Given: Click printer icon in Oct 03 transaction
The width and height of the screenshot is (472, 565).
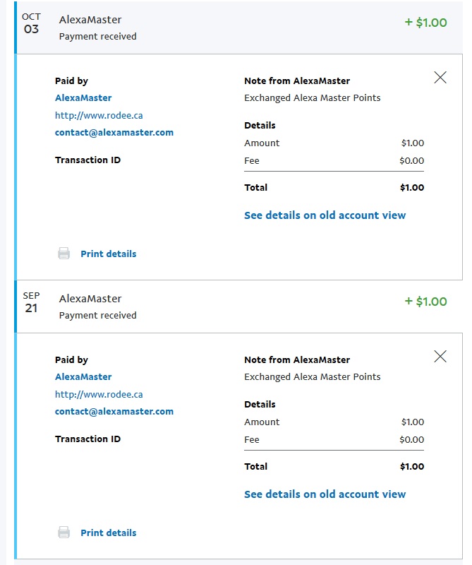Looking at the screenshot, I should coord(63,254).
